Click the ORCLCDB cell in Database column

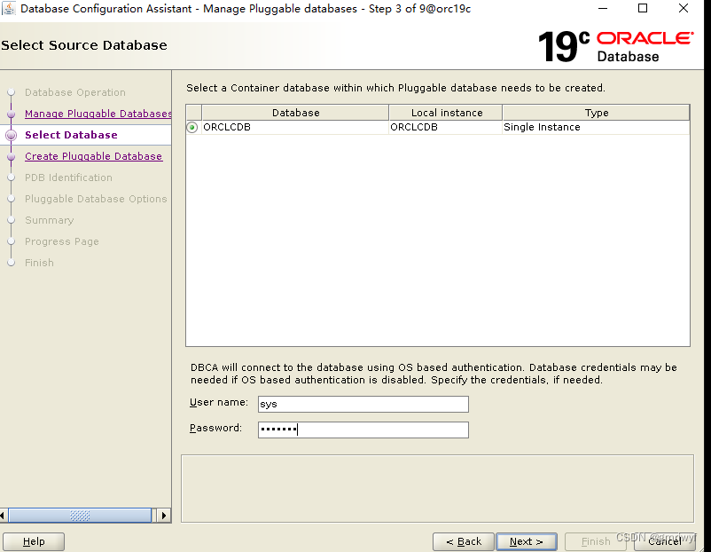click(295, 127)
